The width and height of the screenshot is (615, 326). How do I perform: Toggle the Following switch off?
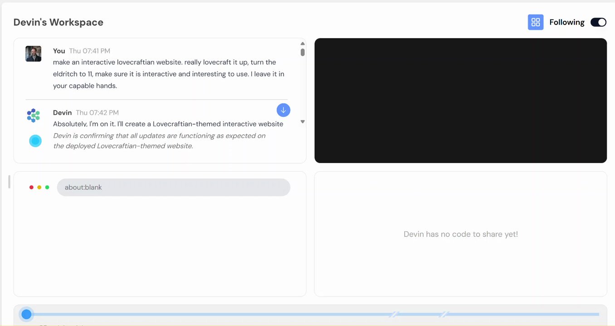click(598, 22)
